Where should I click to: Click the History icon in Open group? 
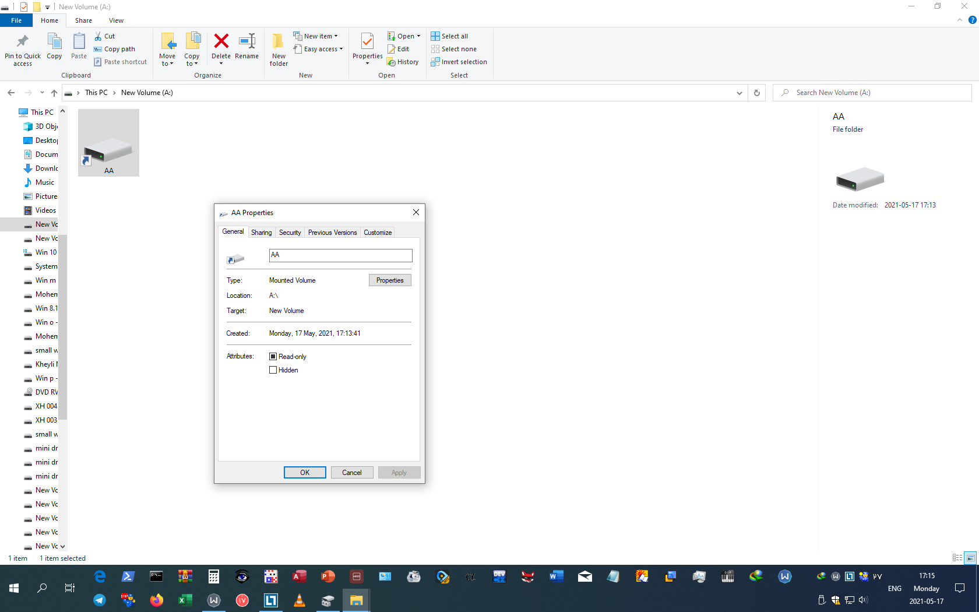[x=392, y=62]
